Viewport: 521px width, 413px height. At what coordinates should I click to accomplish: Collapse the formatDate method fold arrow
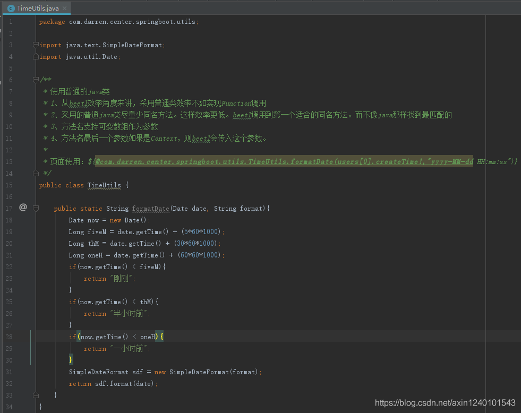(x=36, y=208)
